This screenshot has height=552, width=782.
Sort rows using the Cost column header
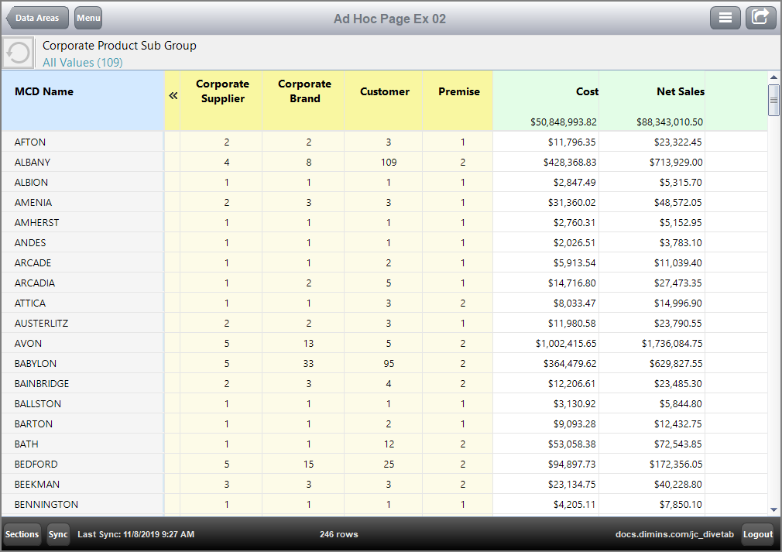[x=587, y=91]
